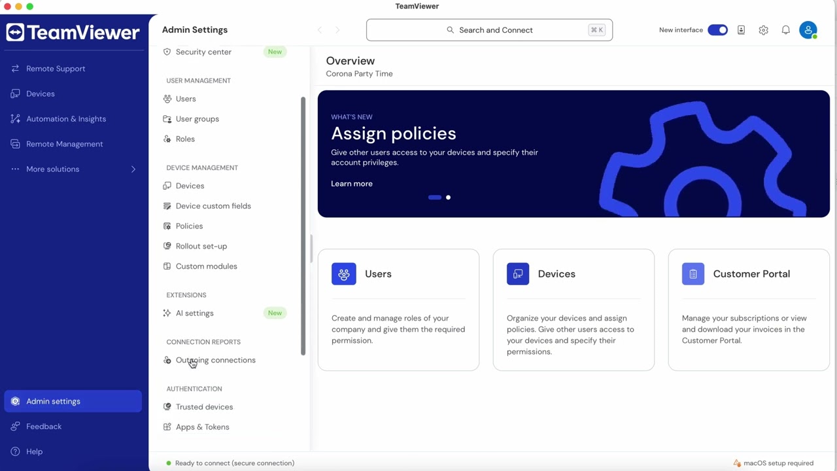The width and height of the screenshot is (837, 471).
Task: Click the Device custom fields icon
Action: click(x=167, y=206)
